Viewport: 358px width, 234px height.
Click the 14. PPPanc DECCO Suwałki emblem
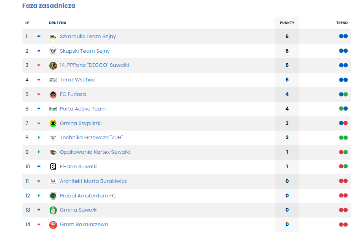click(53, 65)
